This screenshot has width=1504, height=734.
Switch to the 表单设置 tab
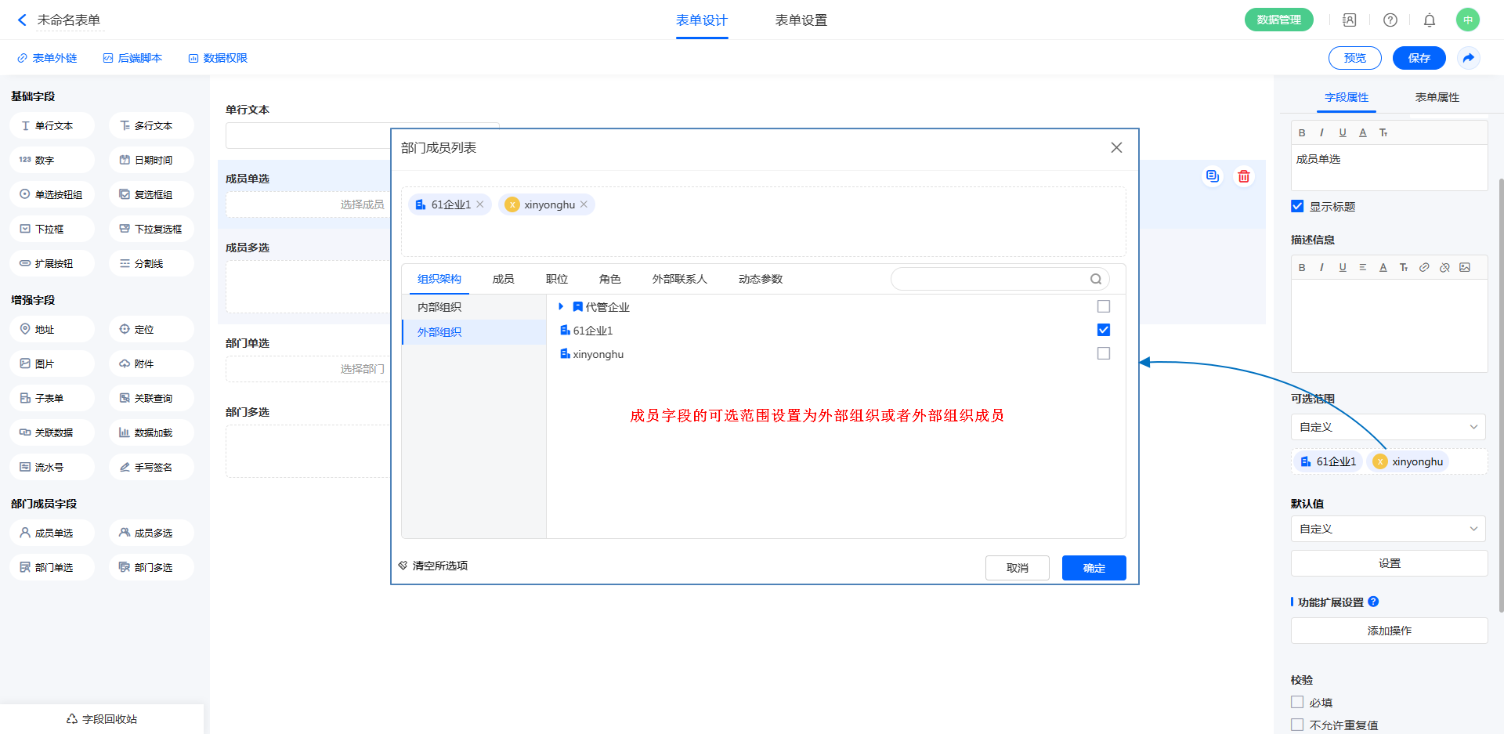click(x=801, y=20)
